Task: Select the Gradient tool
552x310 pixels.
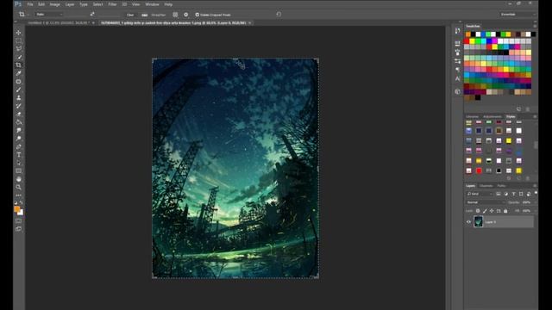Action: [19, 122]
